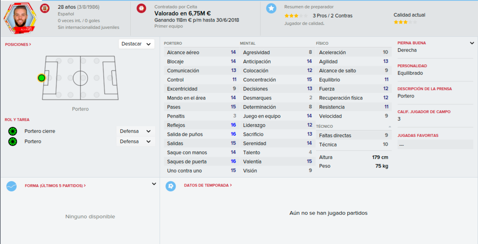Expand the Forma panel chevron
Screen dimensions: 478x244
click(x=154, y=184)
